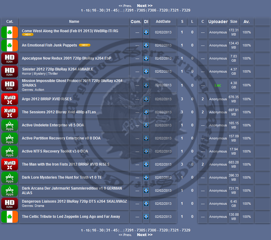
Task: Open HD X264 category for Apocalypse Now
Action: pos(9,58)
